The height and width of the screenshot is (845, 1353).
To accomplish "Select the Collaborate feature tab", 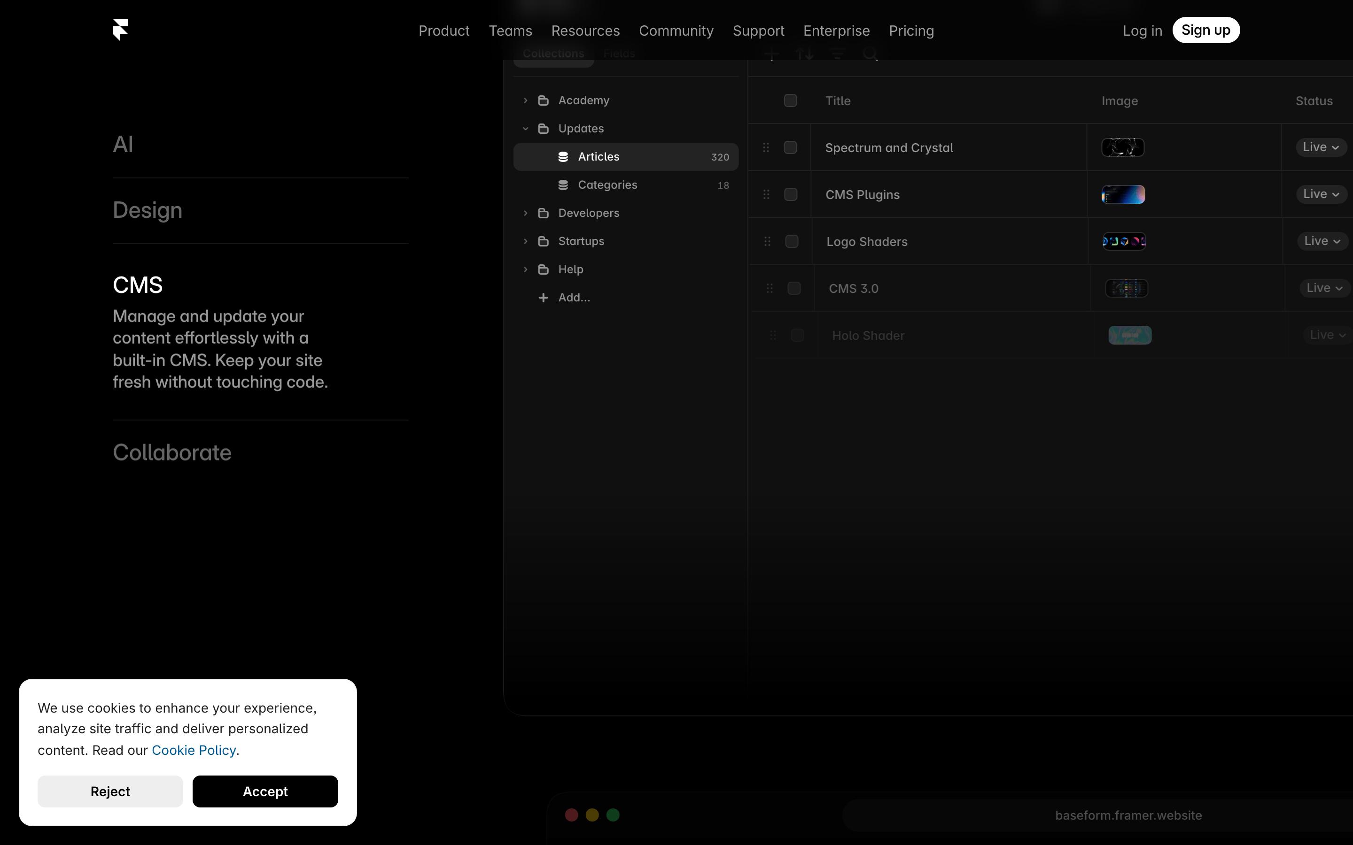I will click(172, 453).
